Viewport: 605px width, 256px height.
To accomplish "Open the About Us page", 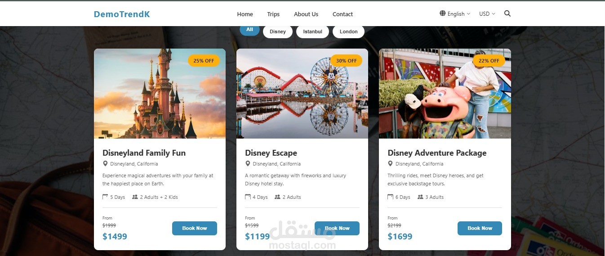I will tap(306, 14).
